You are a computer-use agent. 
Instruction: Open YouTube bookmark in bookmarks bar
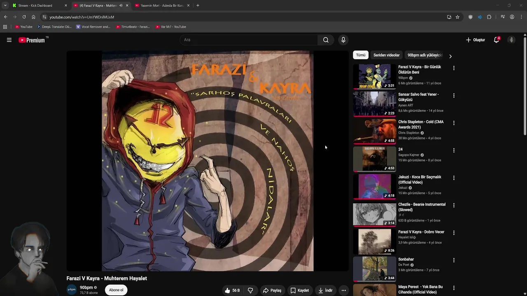tap(24, 27)
